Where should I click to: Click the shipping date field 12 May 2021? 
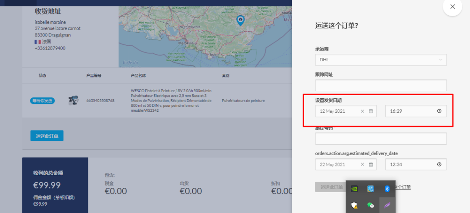click(x=346, y=111)
